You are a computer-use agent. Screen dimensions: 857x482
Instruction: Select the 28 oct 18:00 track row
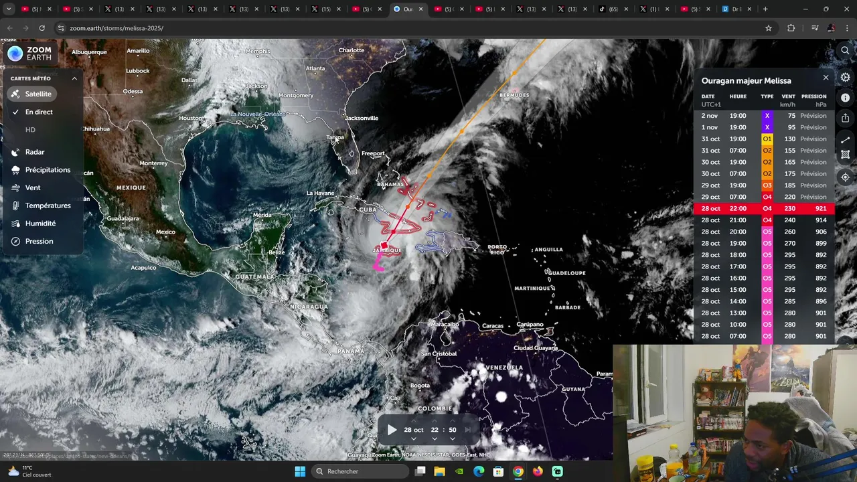[x=764, y=255]
